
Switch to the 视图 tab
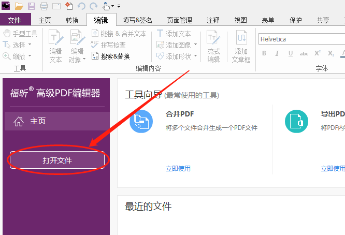pyautogui.click(x=240, y=20)
